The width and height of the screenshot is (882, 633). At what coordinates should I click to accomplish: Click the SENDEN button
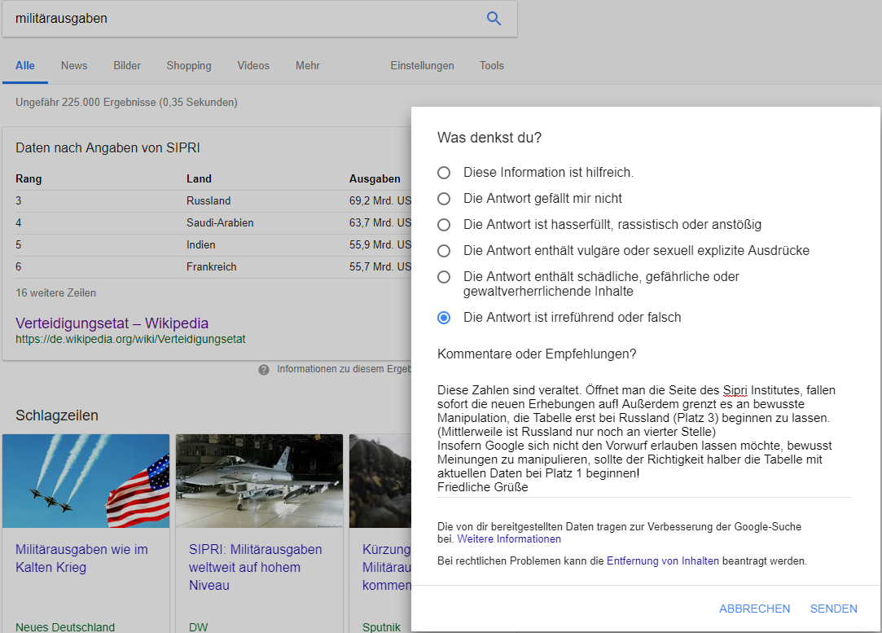[x=834, y=609]
